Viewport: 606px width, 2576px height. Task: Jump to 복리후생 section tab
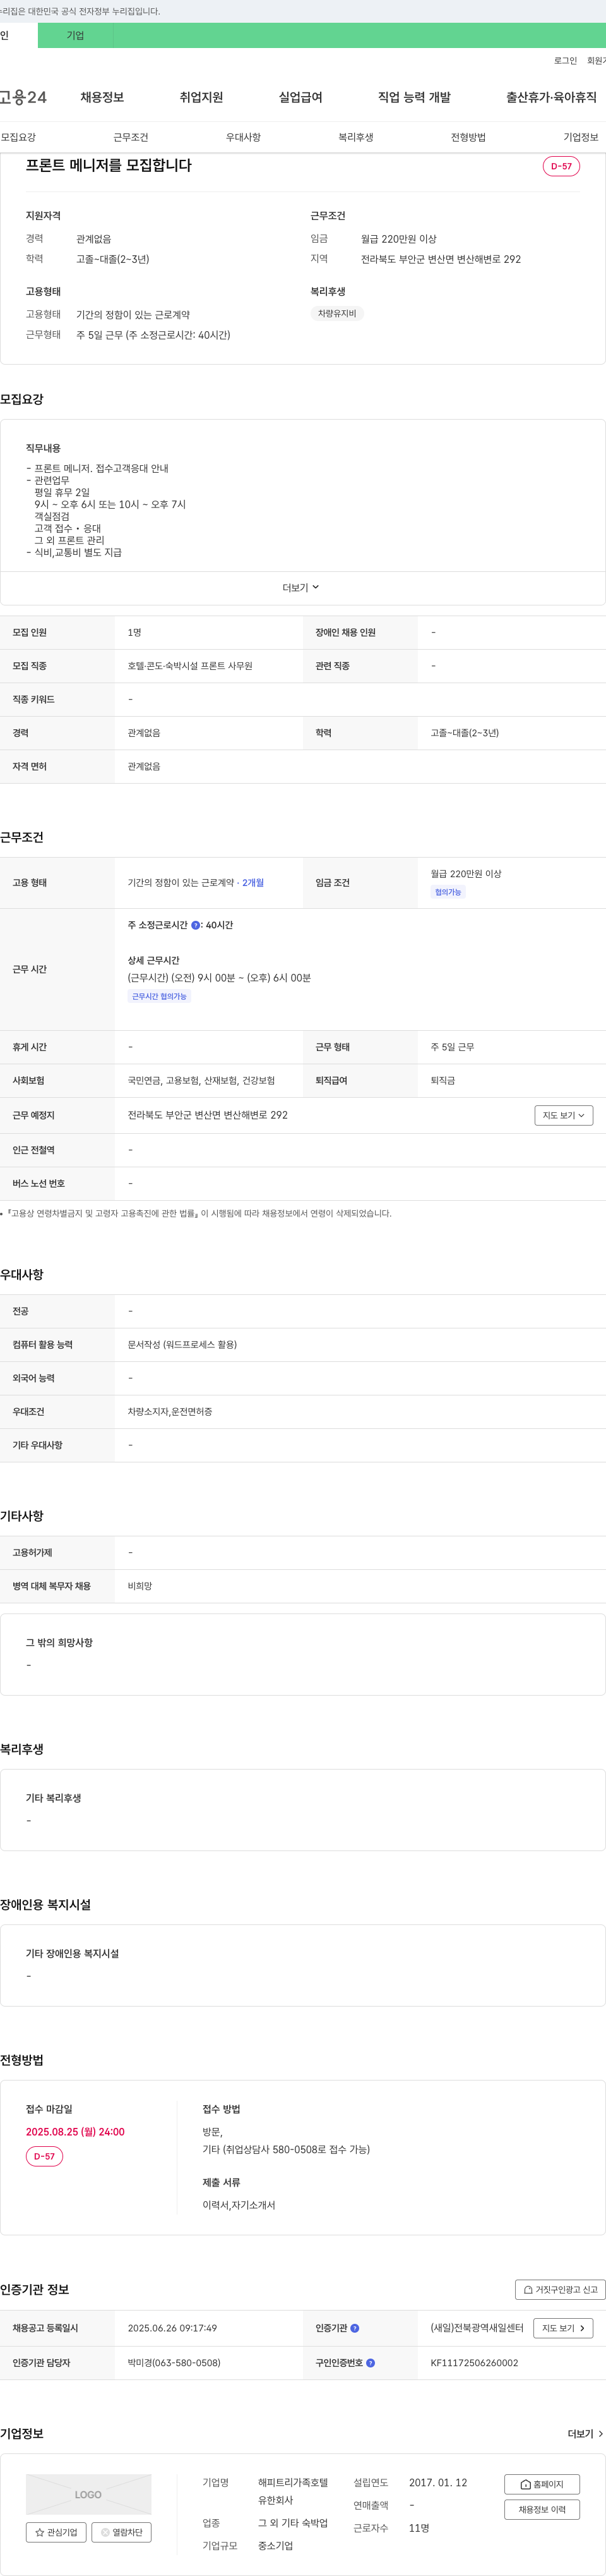355,137
